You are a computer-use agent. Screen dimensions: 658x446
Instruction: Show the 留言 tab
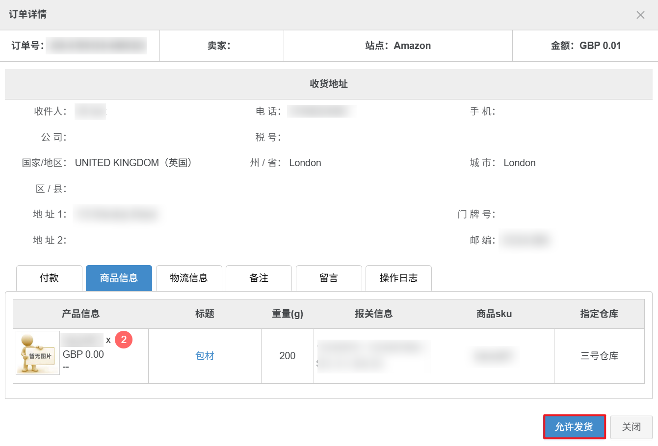(x=329, y=278)
